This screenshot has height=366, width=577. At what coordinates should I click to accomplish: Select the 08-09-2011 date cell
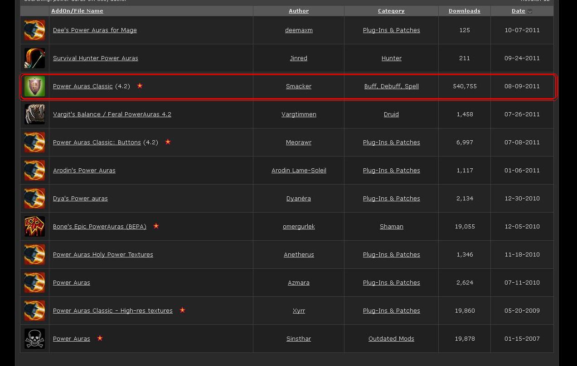(x=522, y=86)
